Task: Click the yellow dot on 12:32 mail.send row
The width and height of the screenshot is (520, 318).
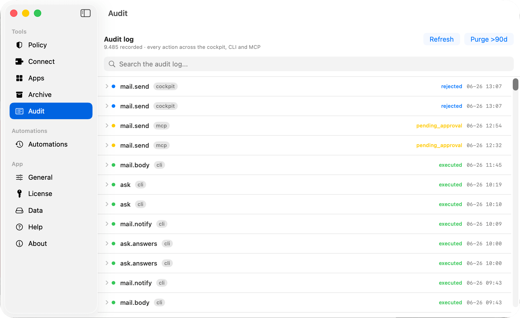Action: [x=113, y=145]
